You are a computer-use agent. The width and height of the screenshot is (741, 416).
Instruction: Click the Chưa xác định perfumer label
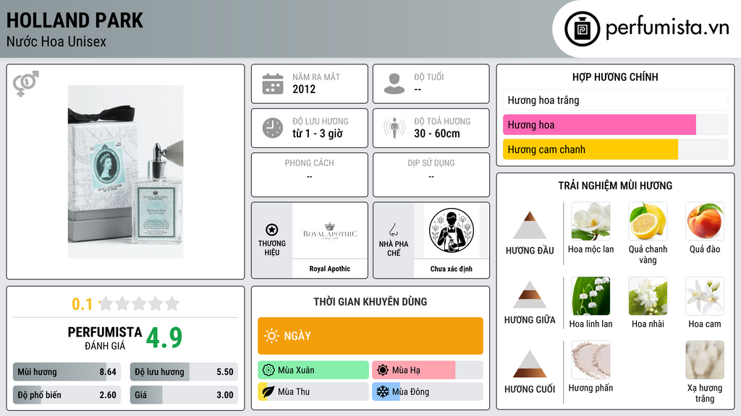pos(452,269)
